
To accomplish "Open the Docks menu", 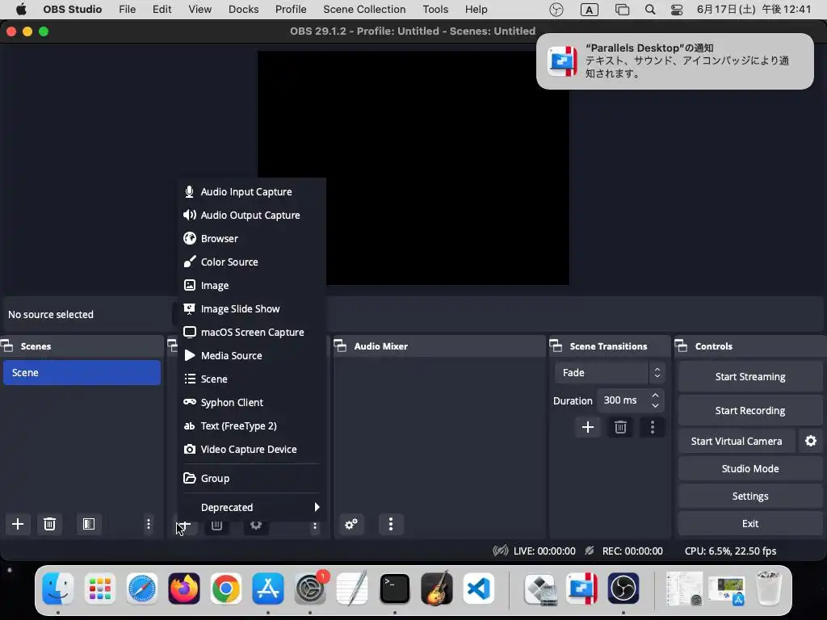I will [243, 10].
